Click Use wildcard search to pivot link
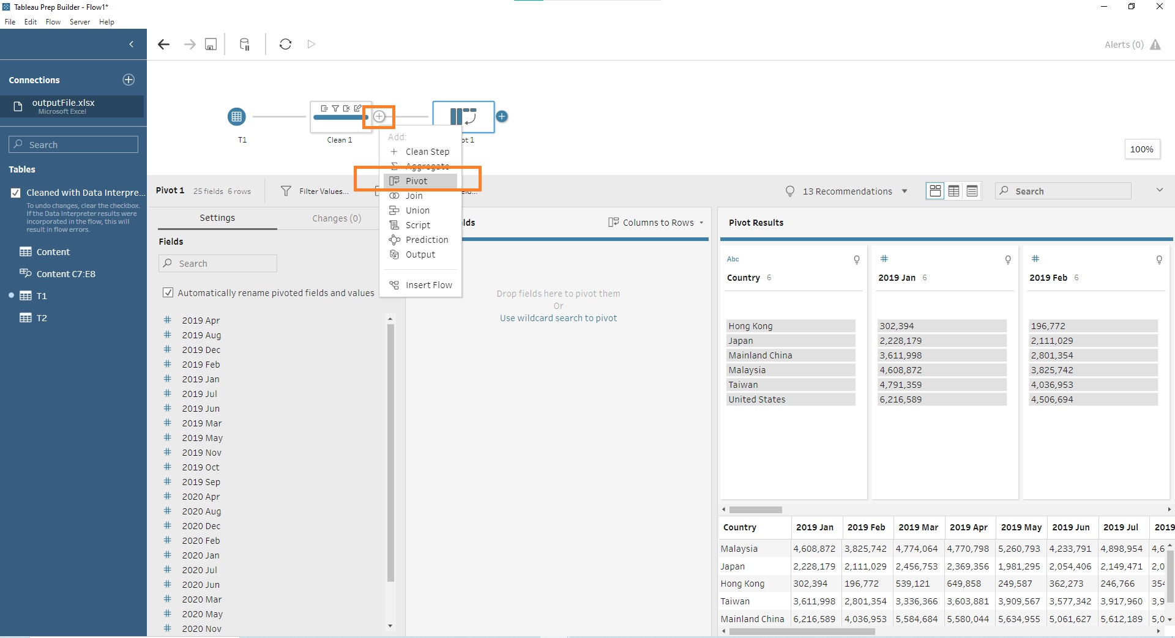This screenshot has height=638, width=1175. click(x=558, y=318)
